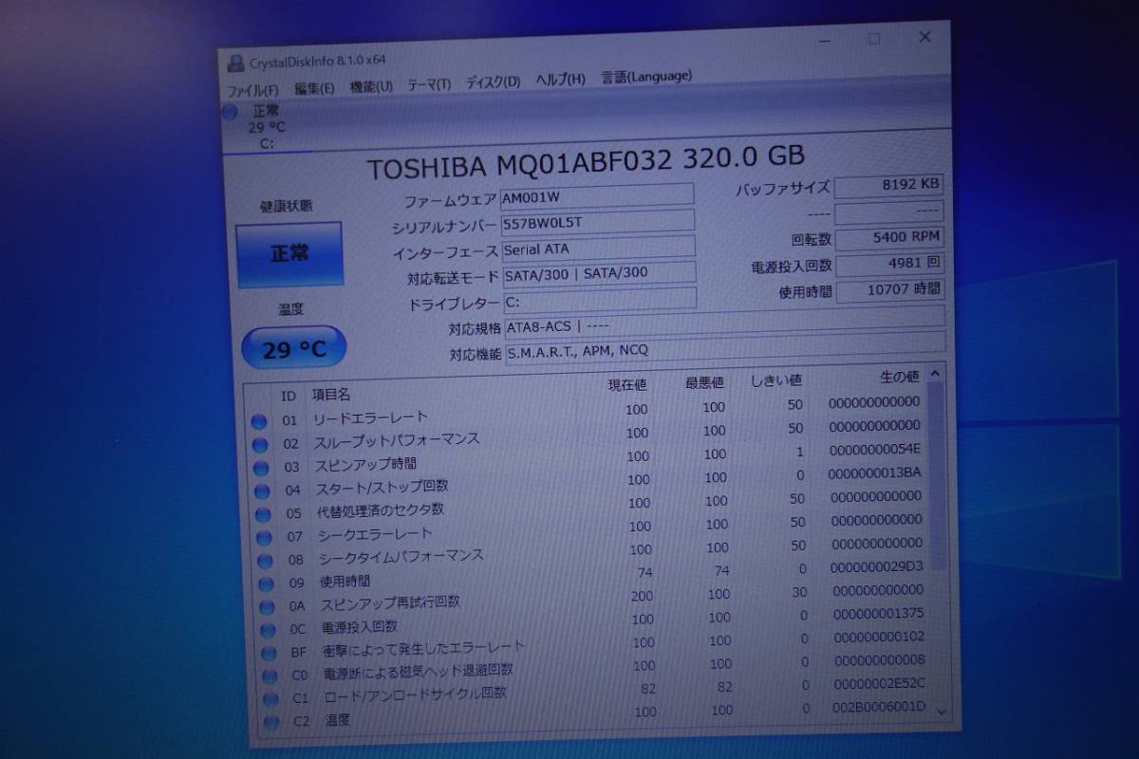
Task: Open the 機能(U) menu
Action: pos(371,86)
